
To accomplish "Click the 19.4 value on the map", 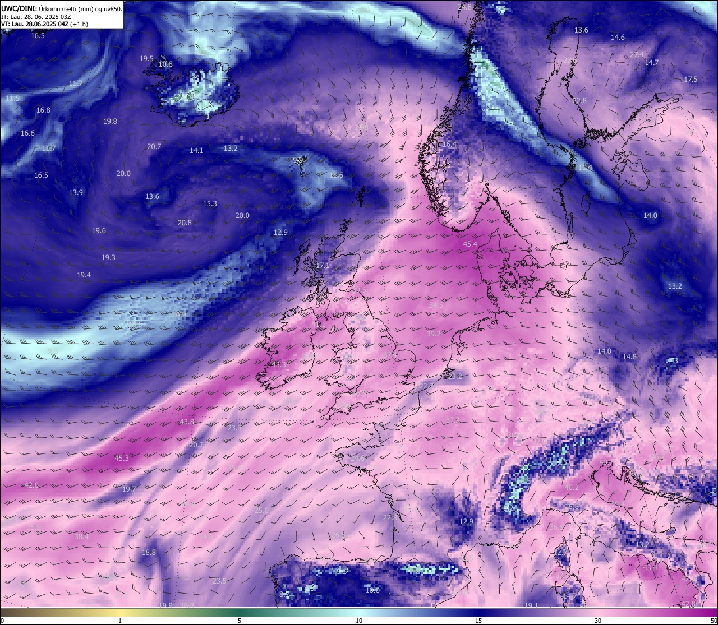I will click(x=84, y=275).
